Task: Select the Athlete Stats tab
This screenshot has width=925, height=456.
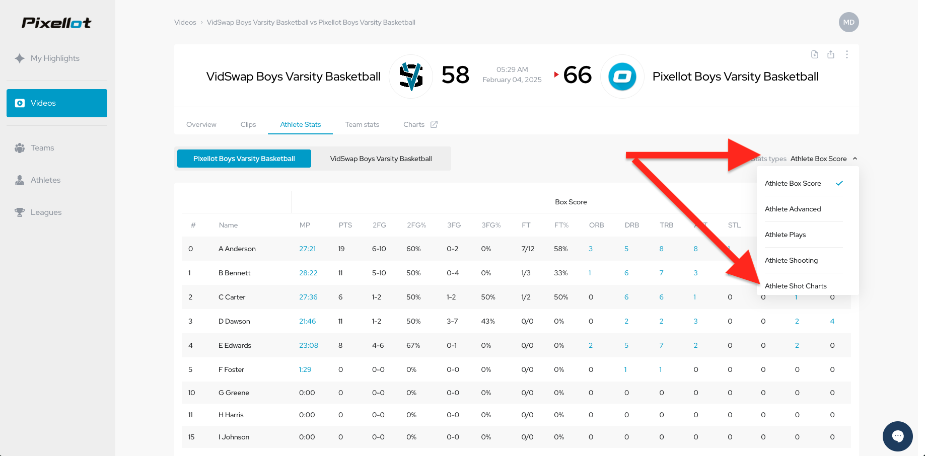Action: (x=301, y=124)
